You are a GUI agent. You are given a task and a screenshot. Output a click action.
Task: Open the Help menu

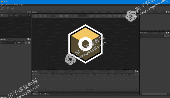point(23,5)
